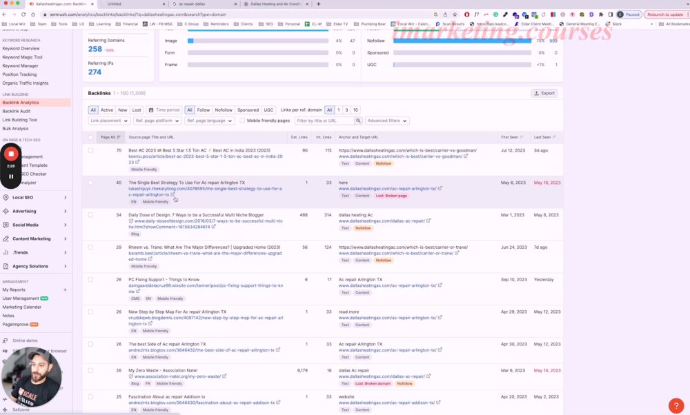
Task: Open the Ref. page platform dropdown
Action: (x=157, y=121)
